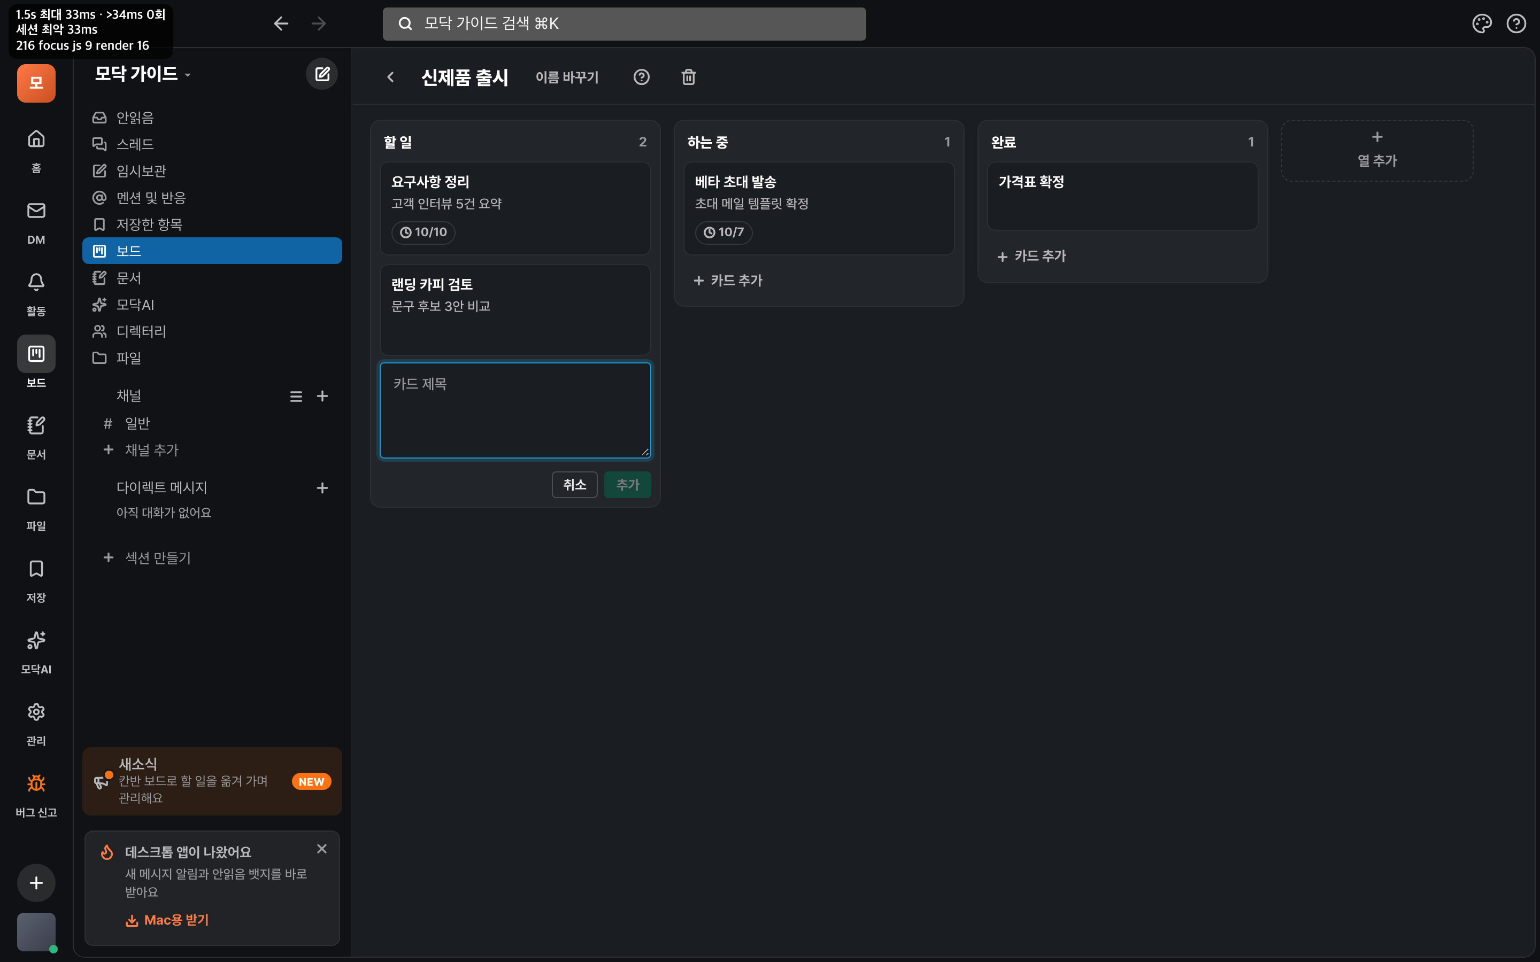Select 안읽음 in the sidebar

click(212, 118)
